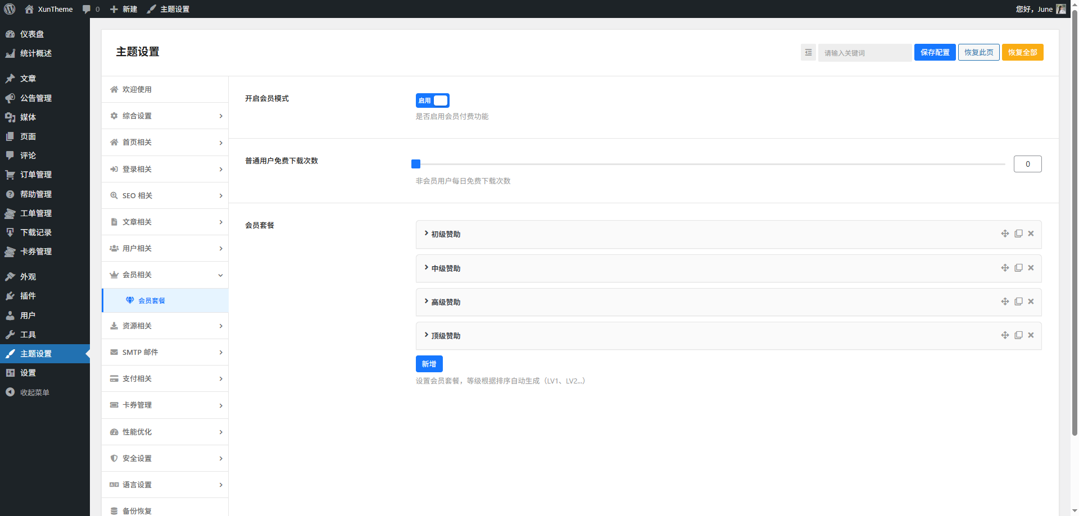Delete the 顶级赞助 plan using X icon
Image resolution: width=1079 pixels, height=516 pixels.
click(x=1031, y=335)
